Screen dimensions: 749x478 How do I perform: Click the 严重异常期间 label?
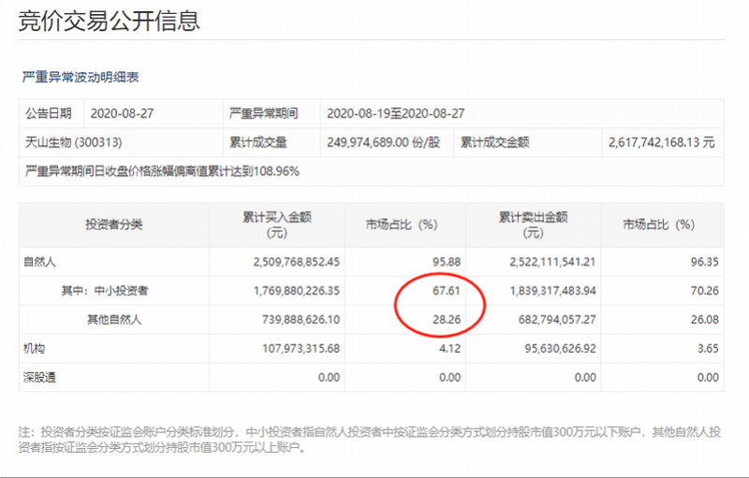pyautogui.click(x=264, y=113)
